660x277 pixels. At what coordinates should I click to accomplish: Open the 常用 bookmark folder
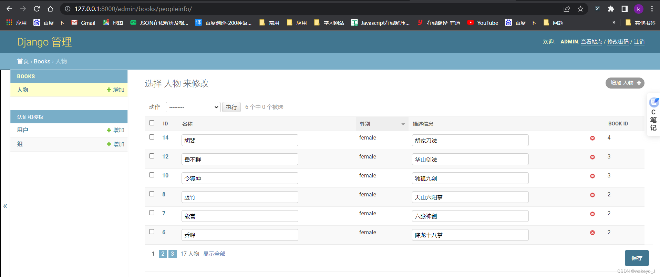pyautogui.click(x=269, y=23)
